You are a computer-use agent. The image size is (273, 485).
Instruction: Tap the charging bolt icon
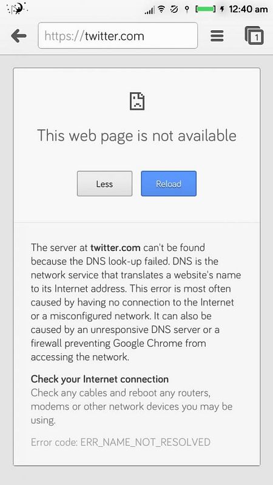coord(221,9)
